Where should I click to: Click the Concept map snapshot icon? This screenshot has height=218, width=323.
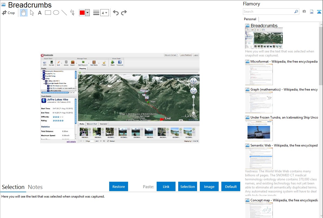[248, 200]
